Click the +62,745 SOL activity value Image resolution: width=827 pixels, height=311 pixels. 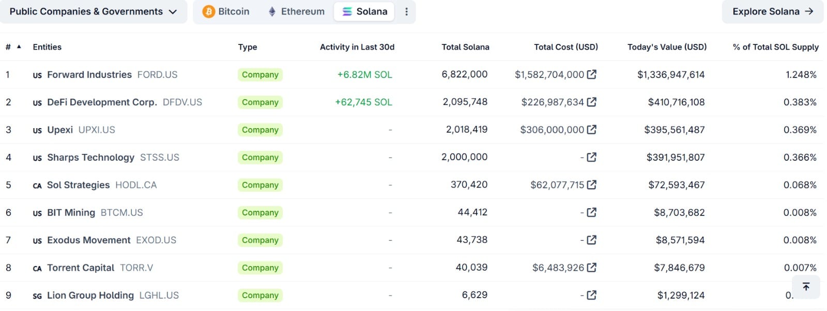point(363,102)
